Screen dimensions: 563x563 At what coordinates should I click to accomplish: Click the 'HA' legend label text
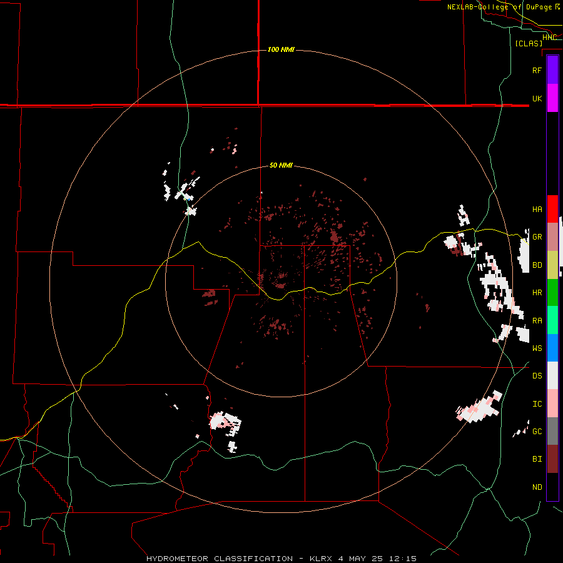click(537, 209)
